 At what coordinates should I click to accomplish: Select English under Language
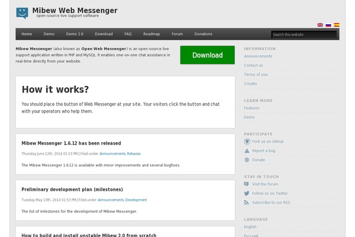click(x=250, y=227)
